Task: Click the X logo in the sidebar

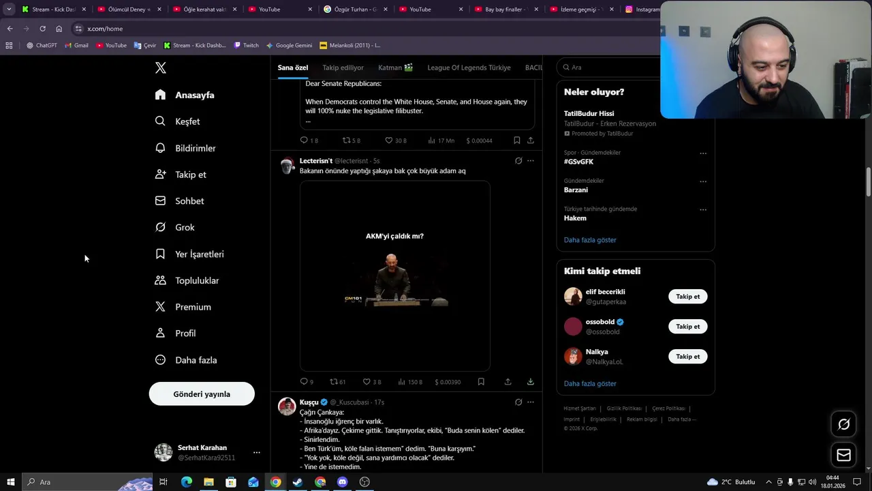Action: (160, 68)
